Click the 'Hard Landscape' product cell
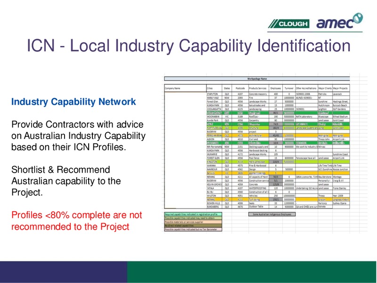Viewport: 377px width, 283px height. click(259, 162)
